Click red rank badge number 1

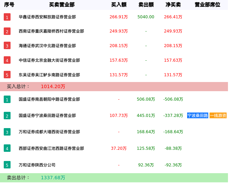pos(7,17)
